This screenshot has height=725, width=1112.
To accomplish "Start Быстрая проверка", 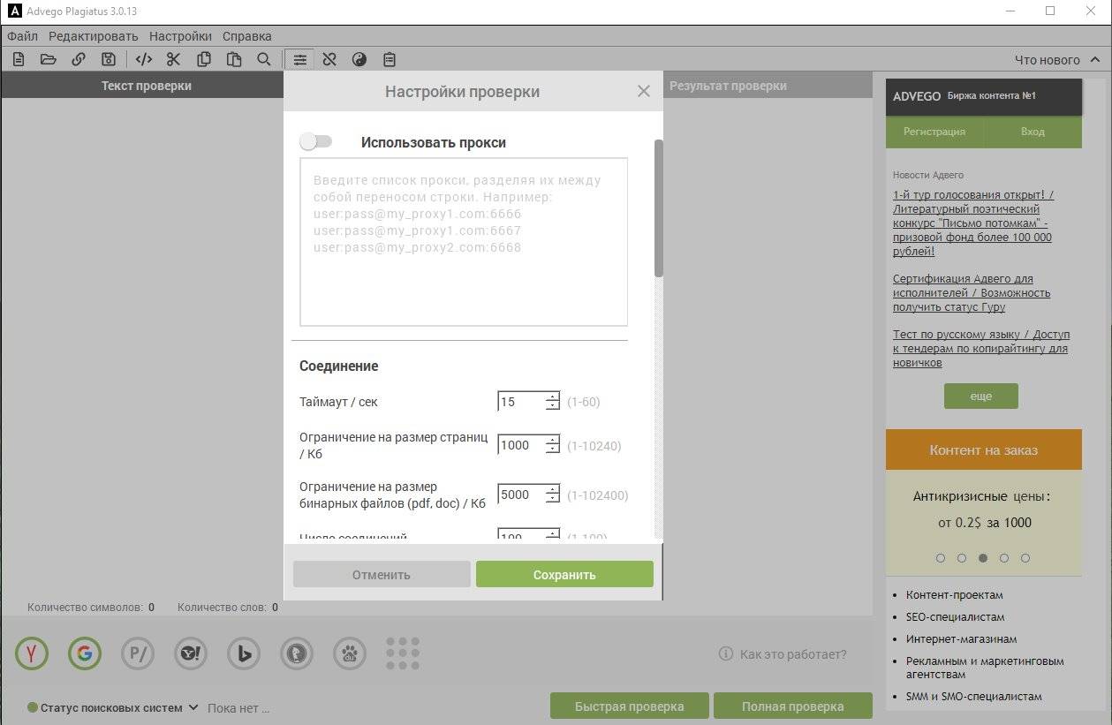I will (x=630, y=706).
